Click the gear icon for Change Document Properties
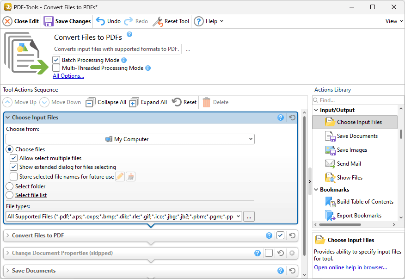The height and width of the screenshot is (279, 405). click(x=292, y=253)
